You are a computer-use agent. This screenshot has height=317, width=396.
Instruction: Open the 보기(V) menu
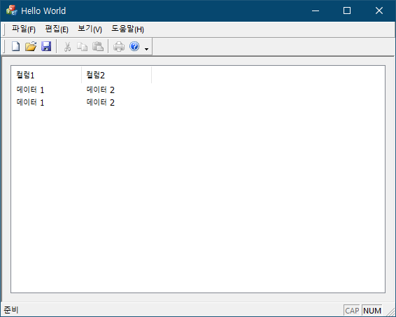pos(90,29)
